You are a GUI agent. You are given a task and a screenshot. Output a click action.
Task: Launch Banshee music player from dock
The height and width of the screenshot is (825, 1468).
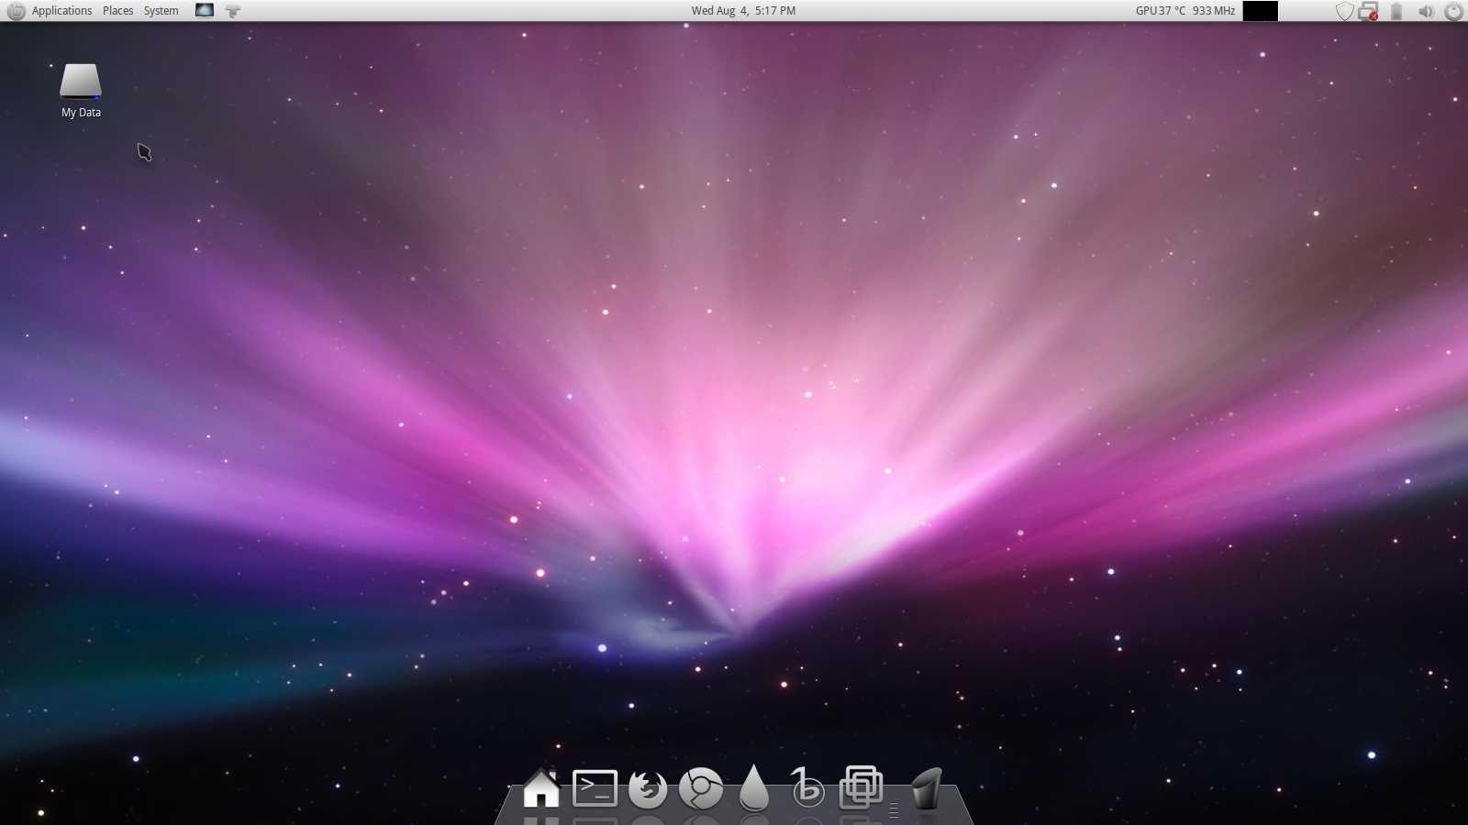coord(807,787)
